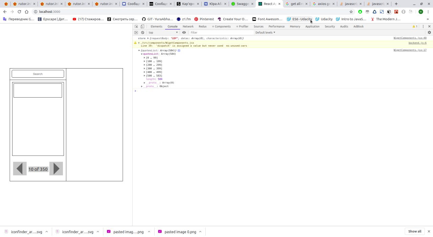This screenshot has height=237, width=433.
Task: Expand the [300 … 399] range
Action: (x=144, y=69)
